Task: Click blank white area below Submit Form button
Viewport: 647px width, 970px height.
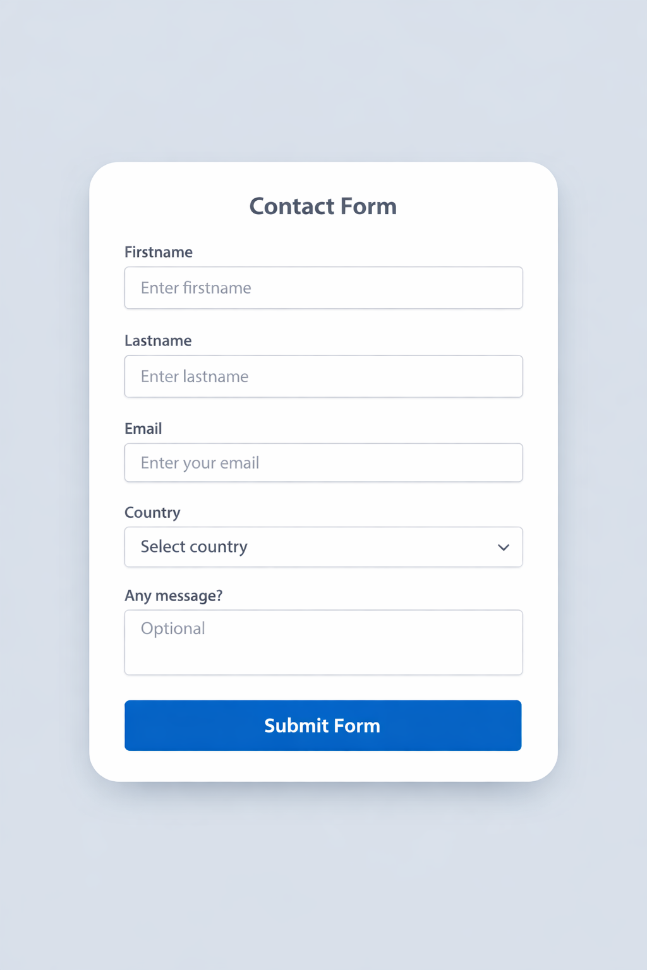Action: pos(323,765)
